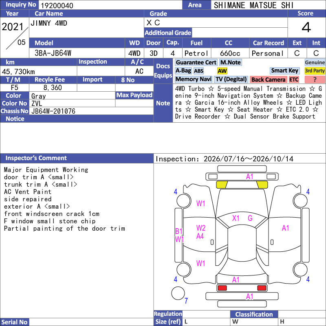Select the 3rd Party yellow badge
This screenshot has height=326, width=326.
pos(315,70)
